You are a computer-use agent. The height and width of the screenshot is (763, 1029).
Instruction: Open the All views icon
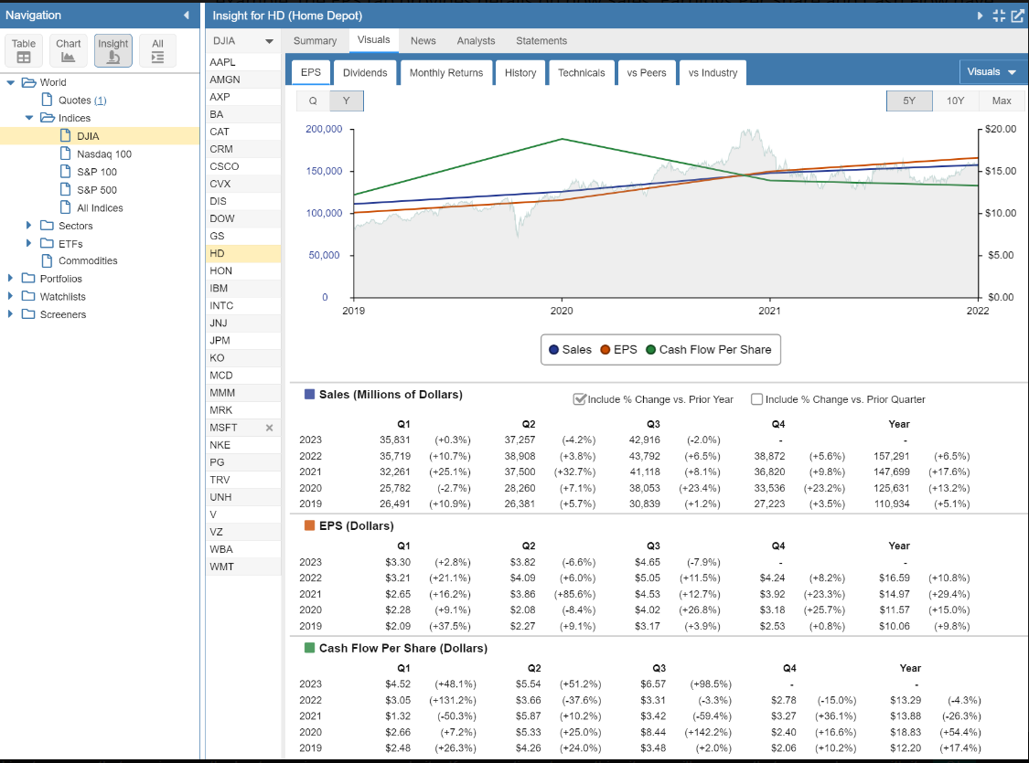[157, 50]
